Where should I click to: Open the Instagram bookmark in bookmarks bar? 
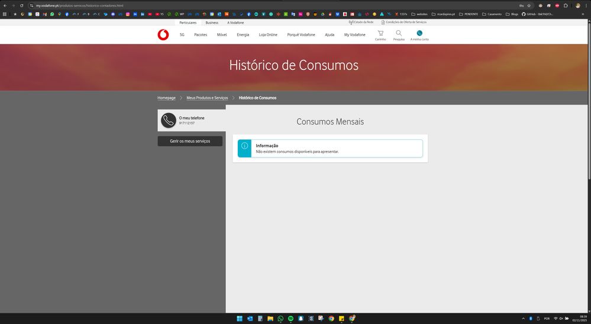pyautogui.click(x=128, y=14)
